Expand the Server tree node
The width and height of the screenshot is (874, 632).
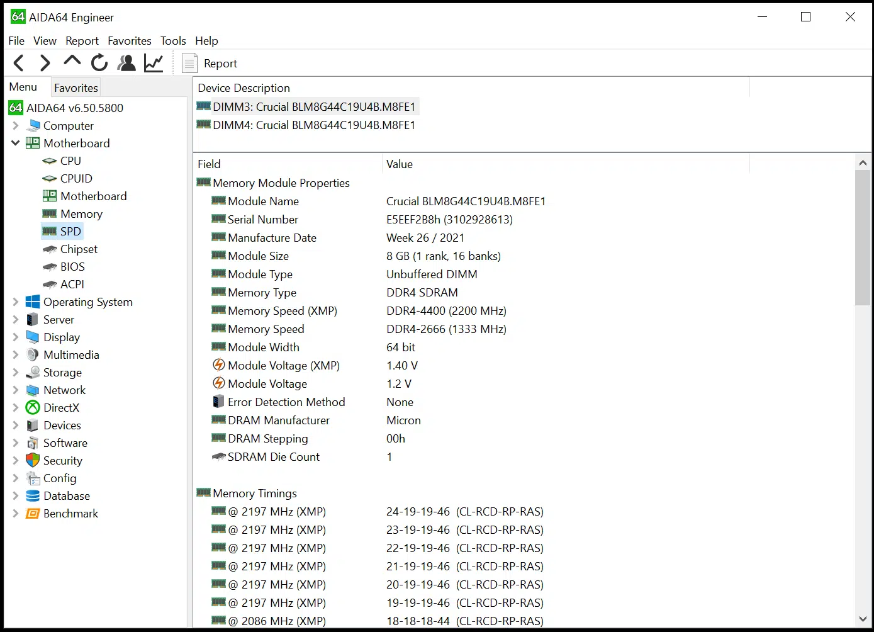(16, 320)
